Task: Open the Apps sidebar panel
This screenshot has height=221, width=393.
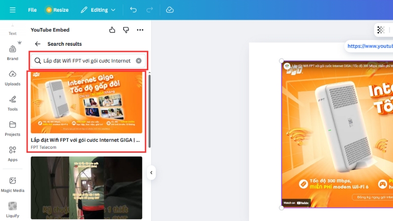Action: point(12,153)
